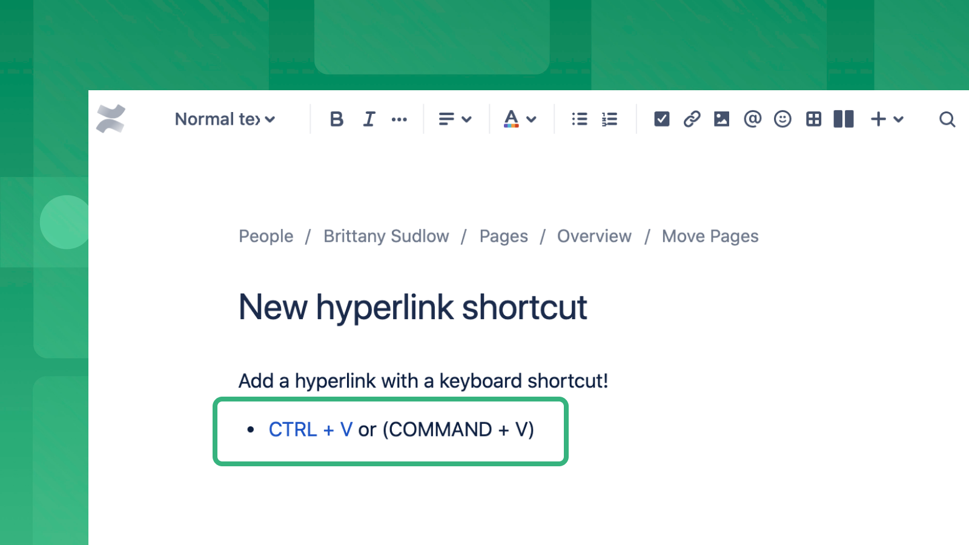Click the page title New hyperlink shortcut

pyautogui.click(x=413, y=308)
